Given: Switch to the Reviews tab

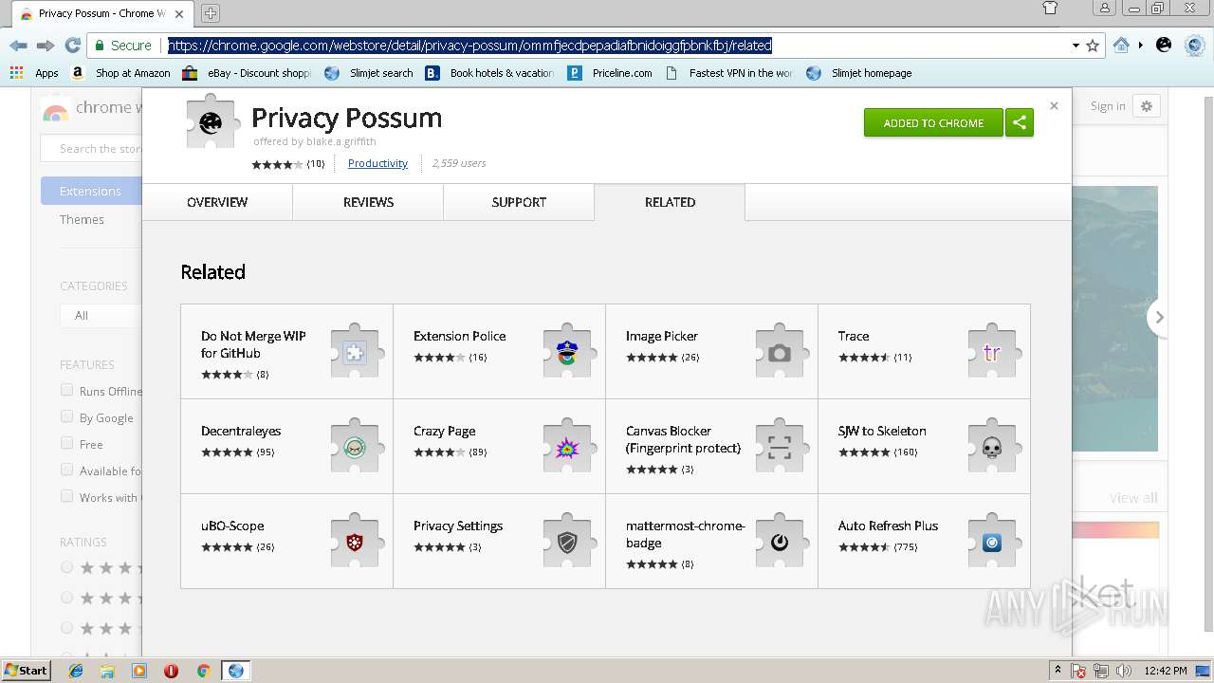Looking at the screenshot, I should [368, 202].
